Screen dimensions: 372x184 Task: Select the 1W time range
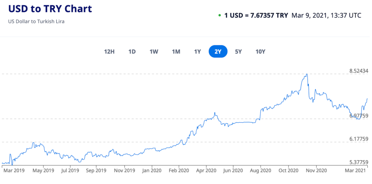point(154,52)
